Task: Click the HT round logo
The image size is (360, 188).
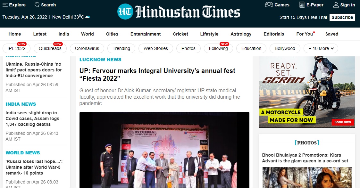Action: 125,12
